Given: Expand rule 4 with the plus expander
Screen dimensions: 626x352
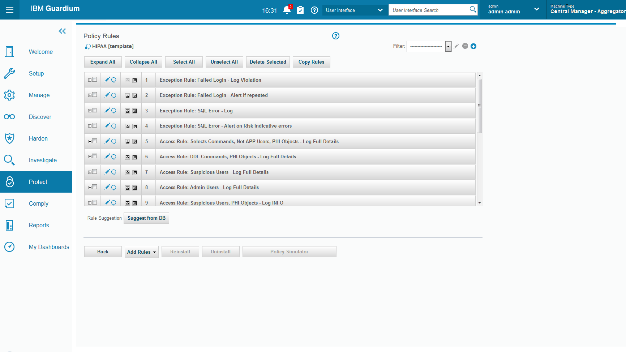Looking at the screenshot, I should click(x=90, y=125).
